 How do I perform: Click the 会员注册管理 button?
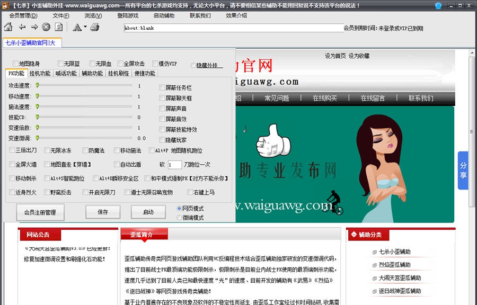(40, 212)
